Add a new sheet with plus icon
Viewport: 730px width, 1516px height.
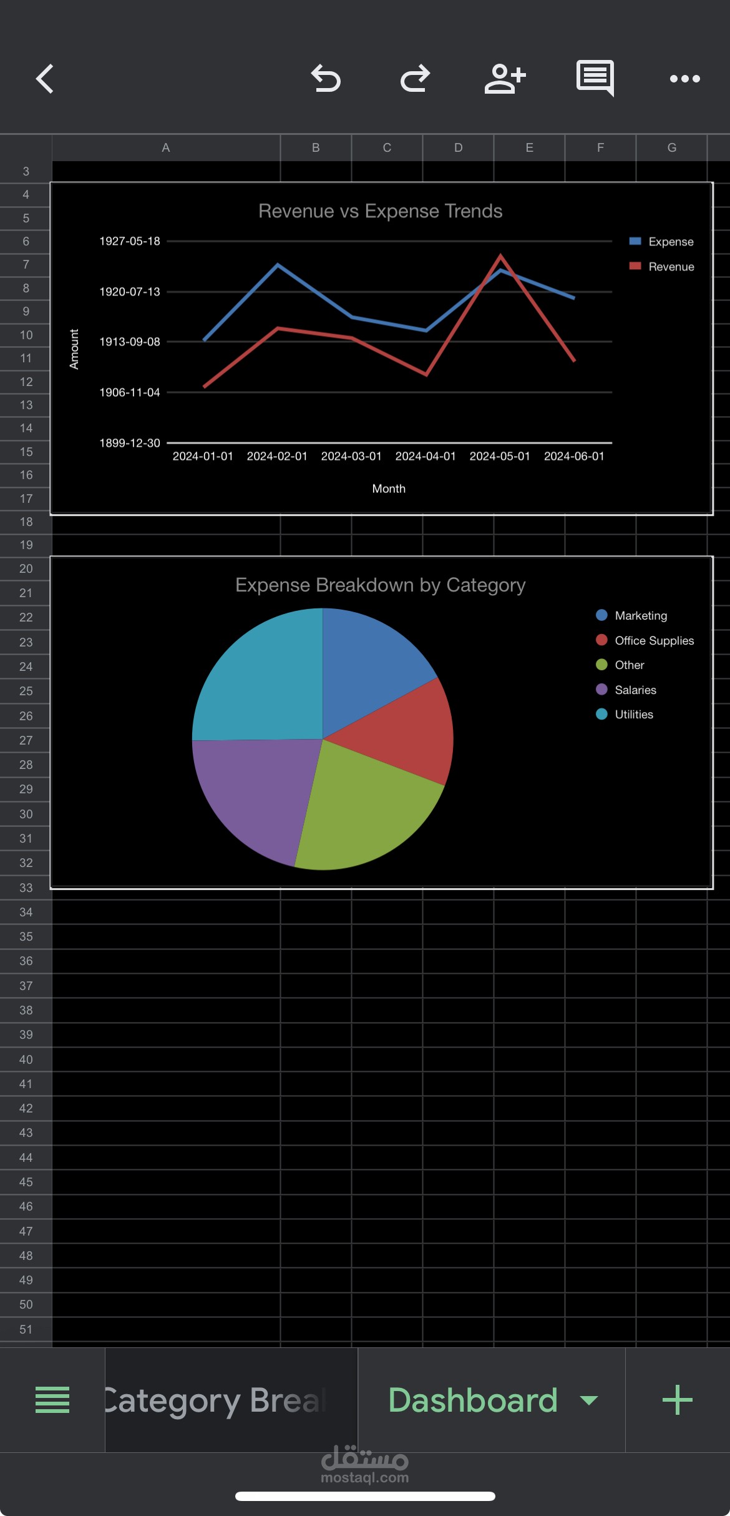(678, 1400)
